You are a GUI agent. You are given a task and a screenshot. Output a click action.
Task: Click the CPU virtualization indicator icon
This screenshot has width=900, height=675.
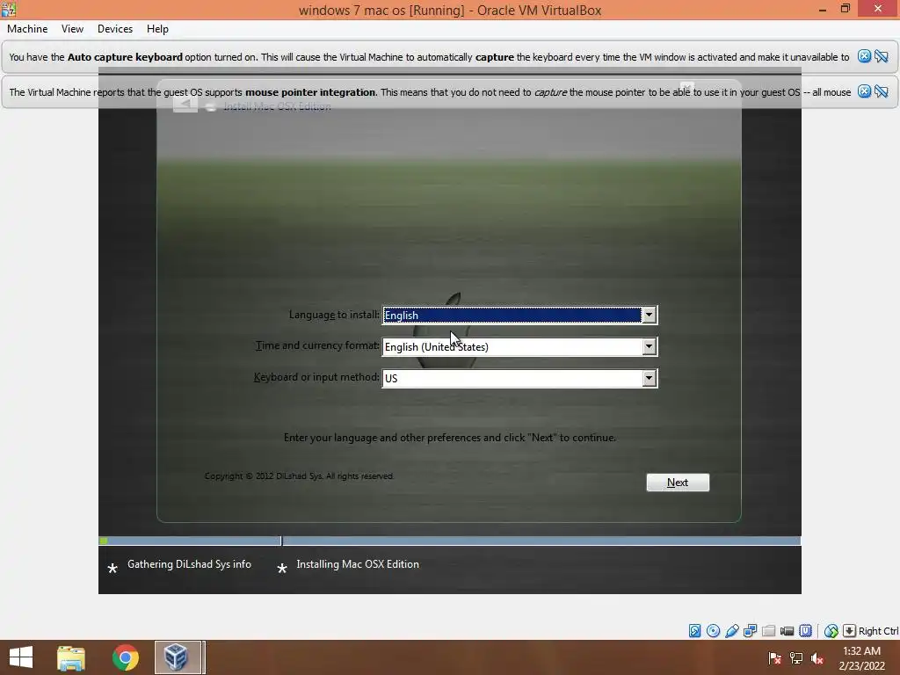[806, 631]
